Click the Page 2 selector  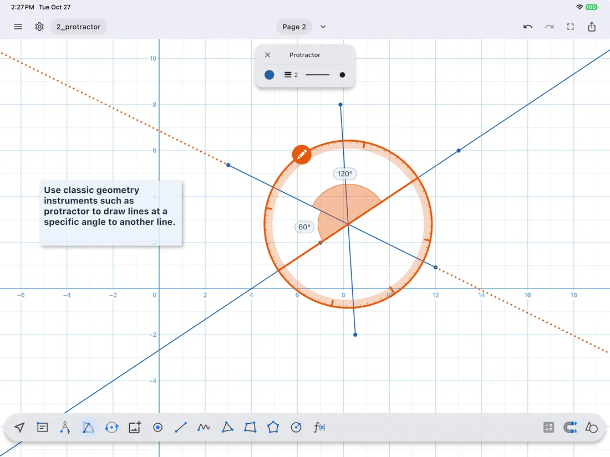(294, 27)
